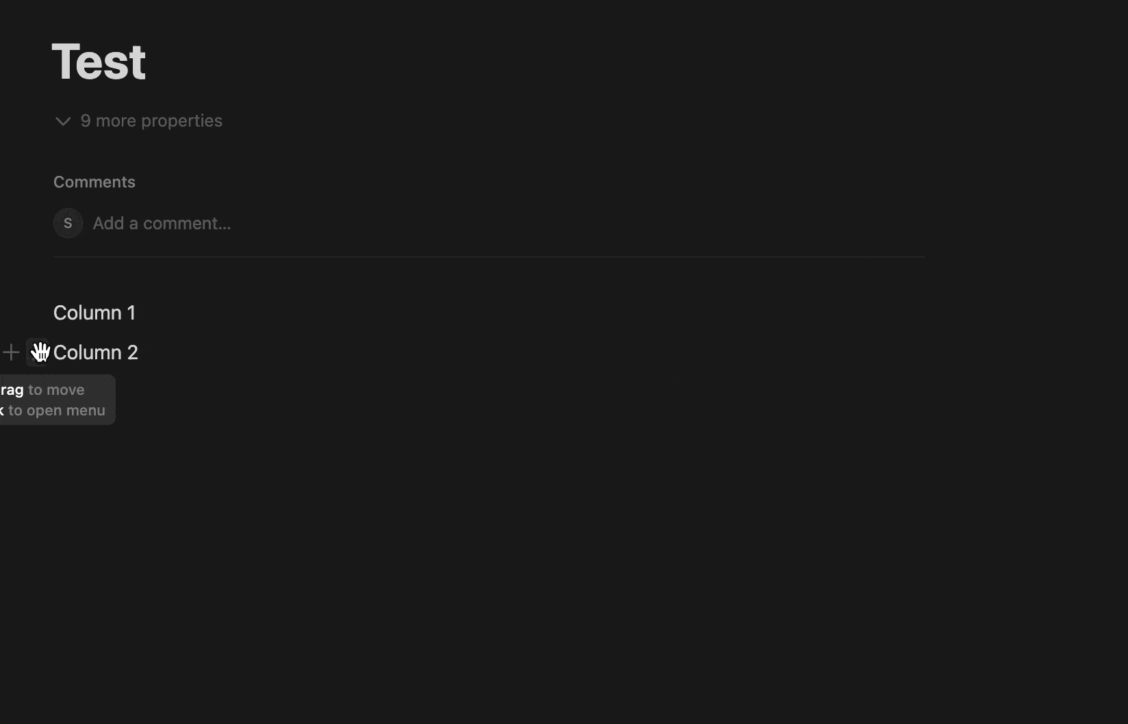The image size is (1128, 724).
Task: Show hidden properties via '9 more properties' text
Action: pyautogui.click(x=151, y=121)
